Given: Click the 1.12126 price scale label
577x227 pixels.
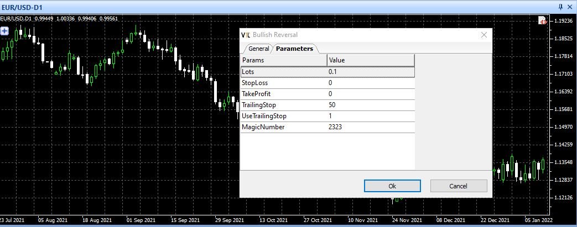Looking at the screenshot, I should coord(563,198).
